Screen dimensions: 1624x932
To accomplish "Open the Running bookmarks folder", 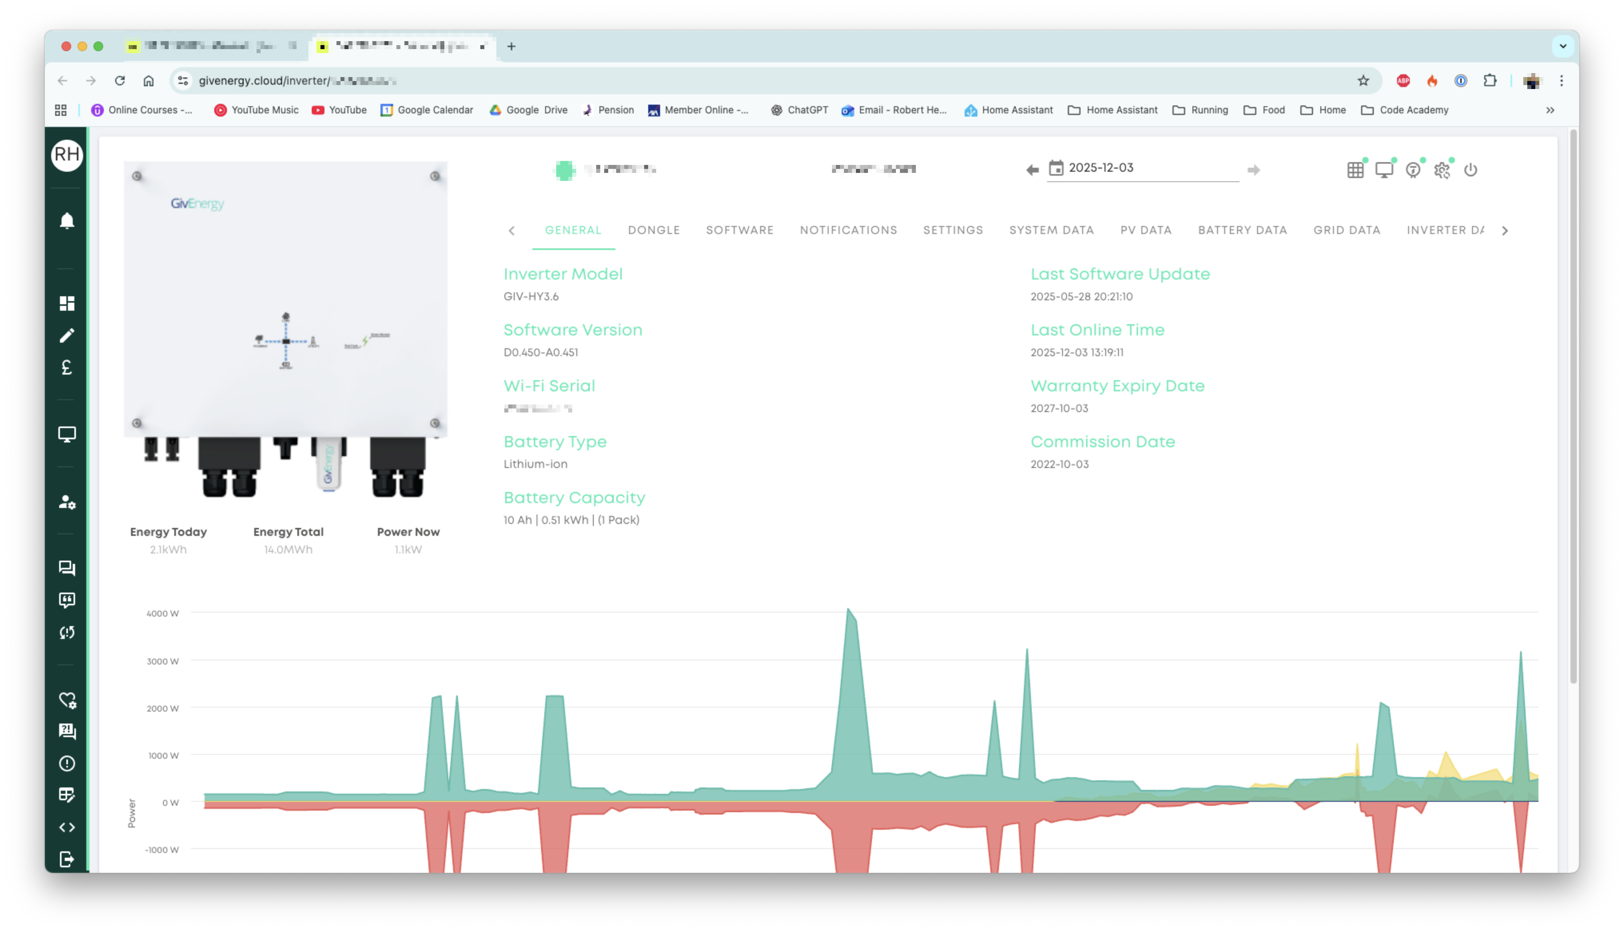I will pyautogui.click(x=1200, y=110).
